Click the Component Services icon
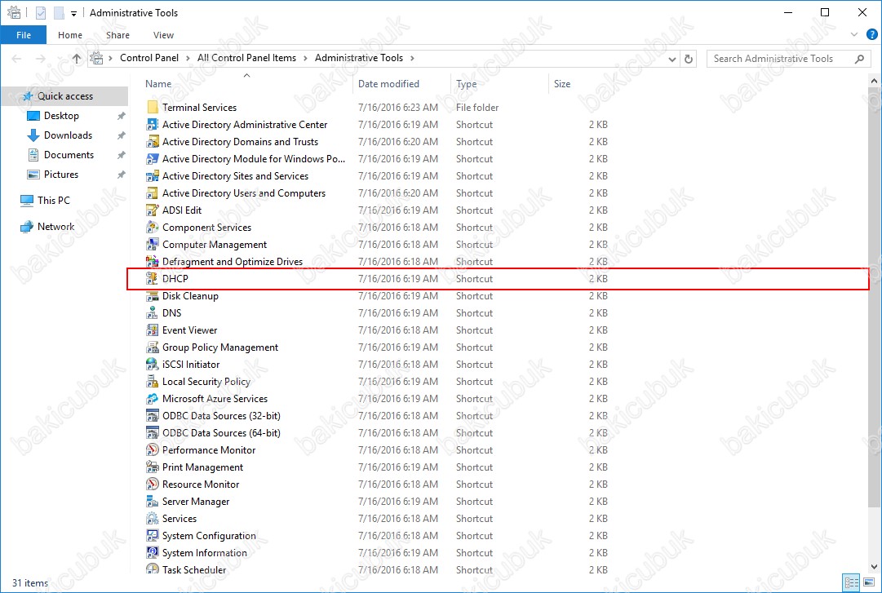Viewport: 882px width, 593px height. (x=152, y=228)
